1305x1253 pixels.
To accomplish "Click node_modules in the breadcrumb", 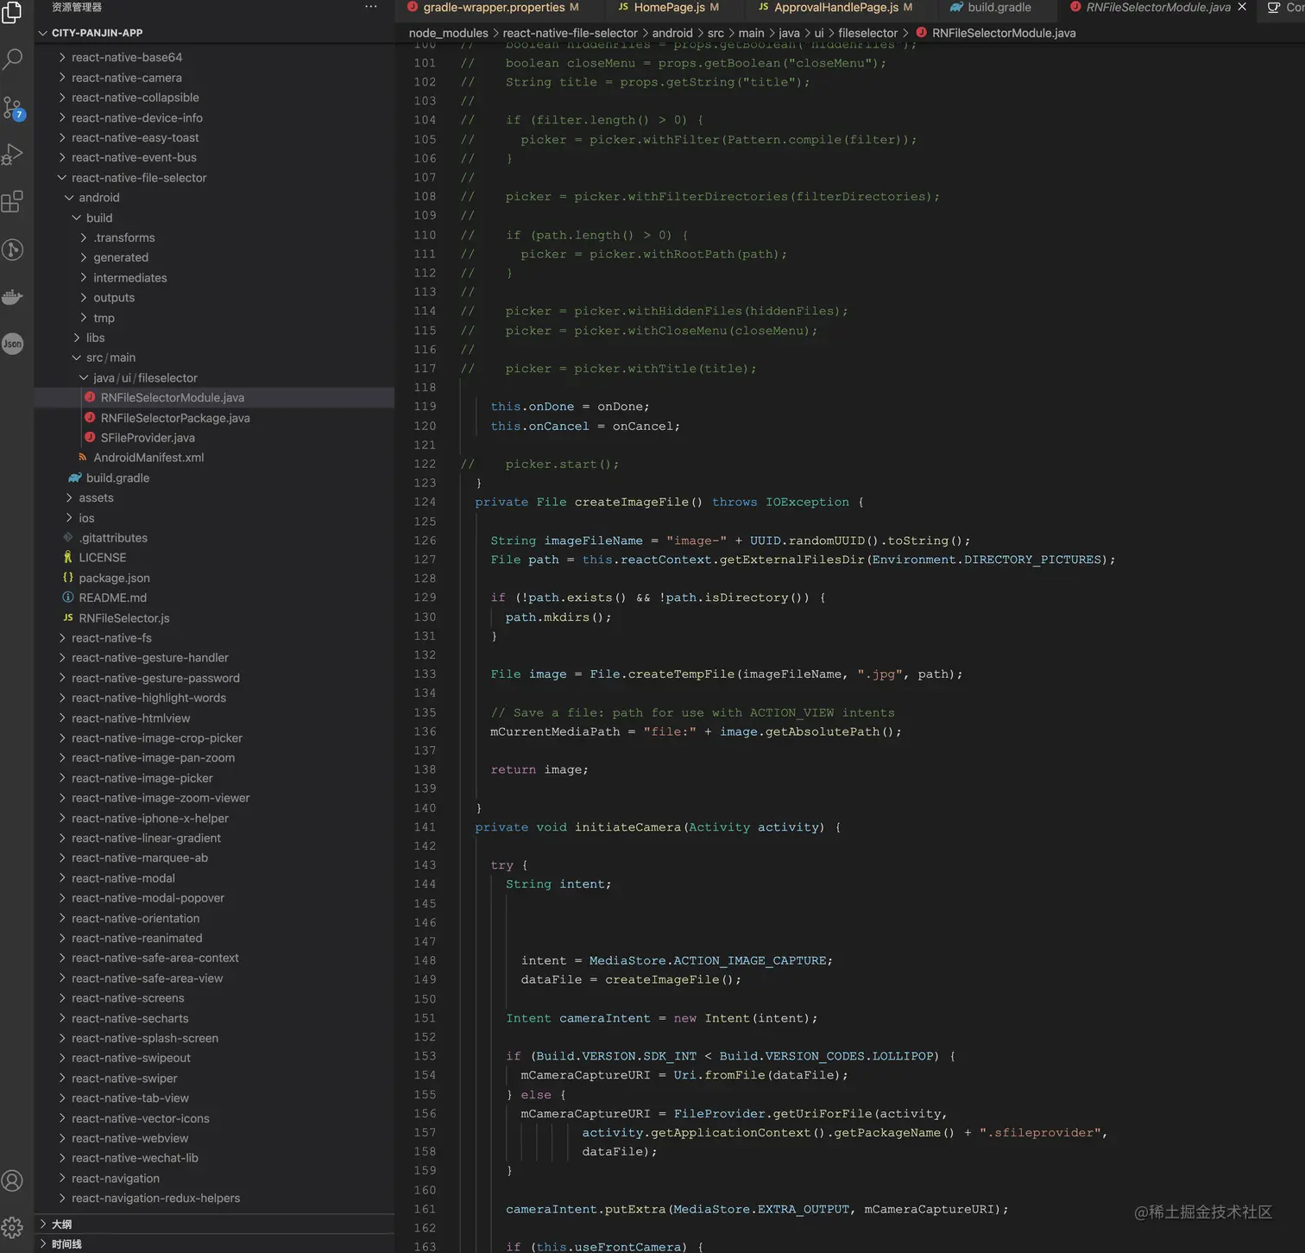I will (448, 33).
